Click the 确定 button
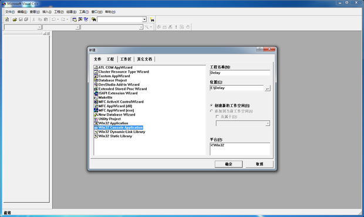The height and width of the screenshot is (217, 364). (228, 164)
